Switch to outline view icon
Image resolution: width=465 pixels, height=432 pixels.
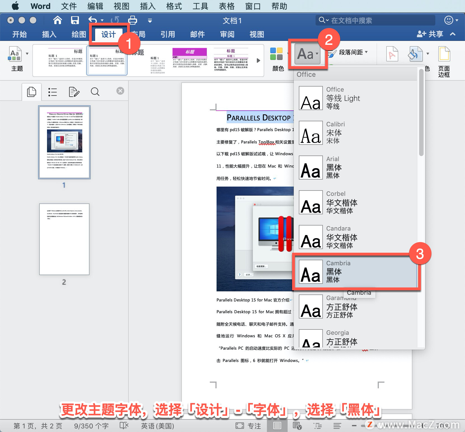pos(318,426)
